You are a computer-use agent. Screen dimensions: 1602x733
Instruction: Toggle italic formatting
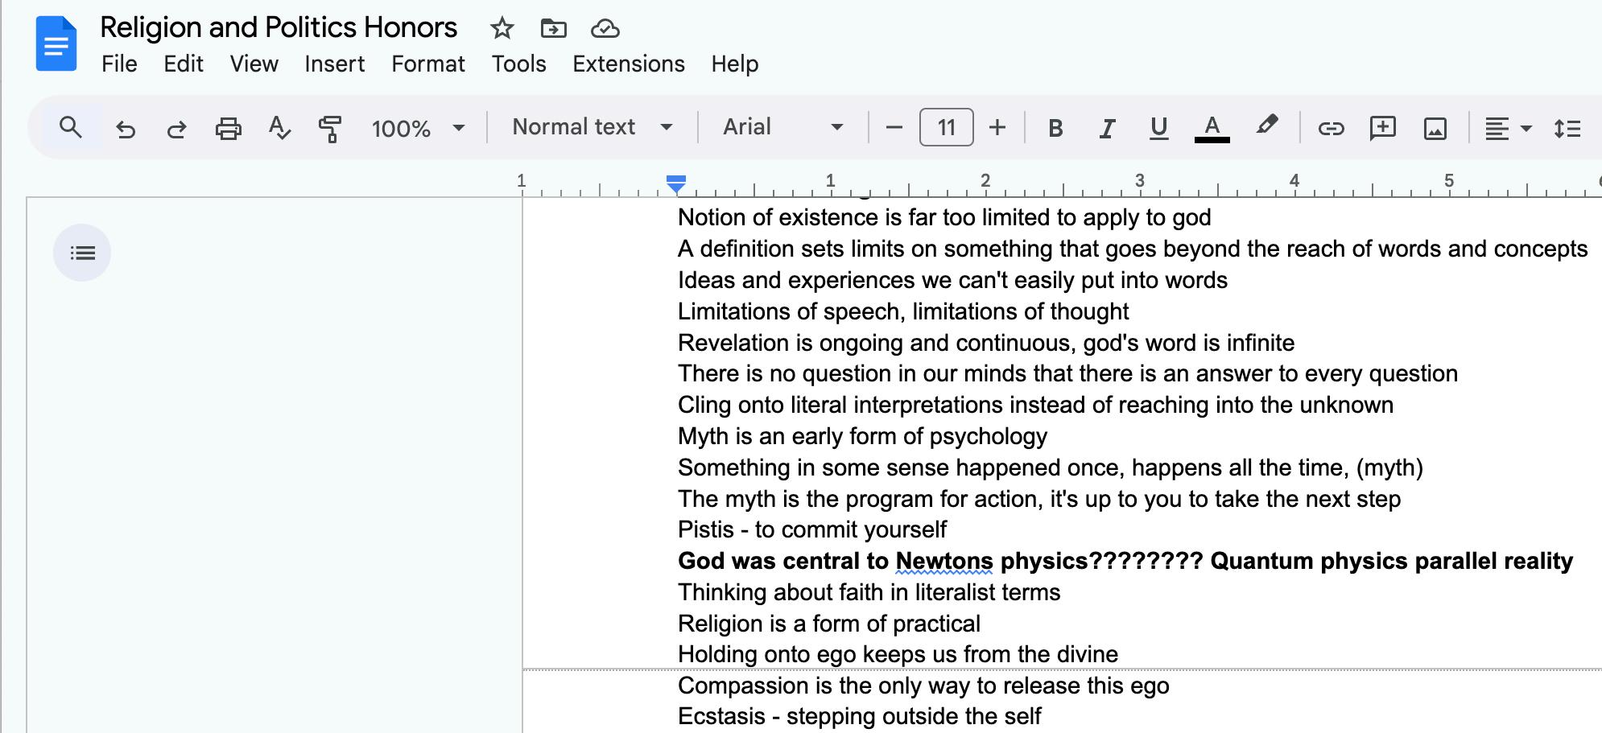point(1107,128)
